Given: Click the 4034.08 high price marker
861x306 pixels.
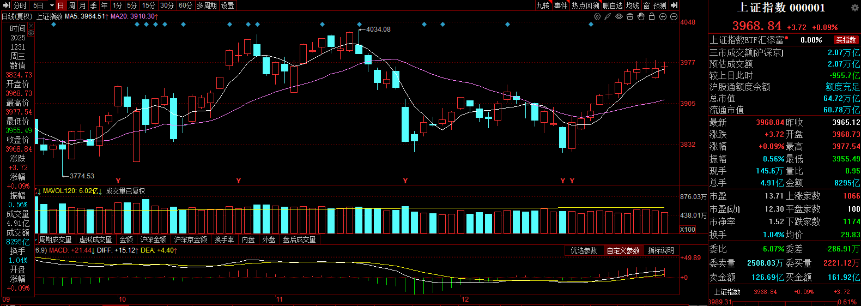Looking at the screenshot, I should point(378,29).
